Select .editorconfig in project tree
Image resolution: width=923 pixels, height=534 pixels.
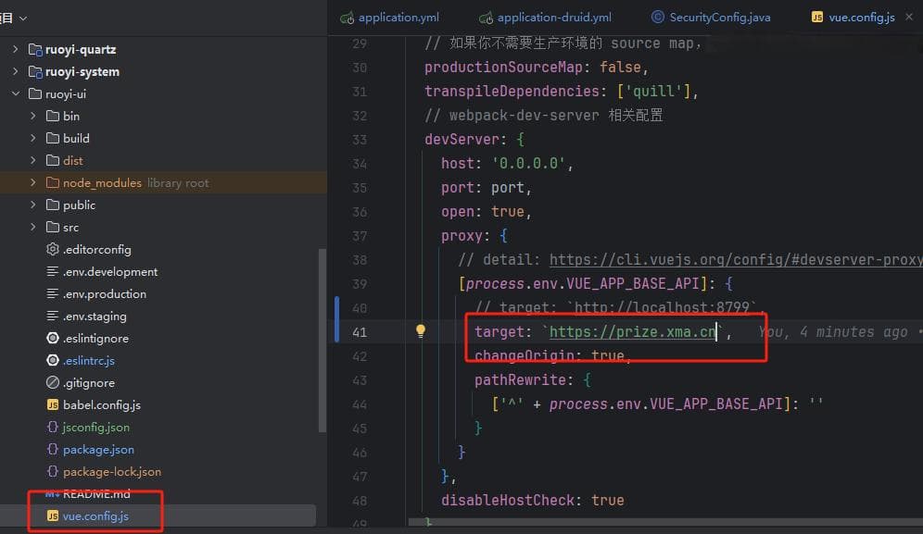[x=97, y=249]
